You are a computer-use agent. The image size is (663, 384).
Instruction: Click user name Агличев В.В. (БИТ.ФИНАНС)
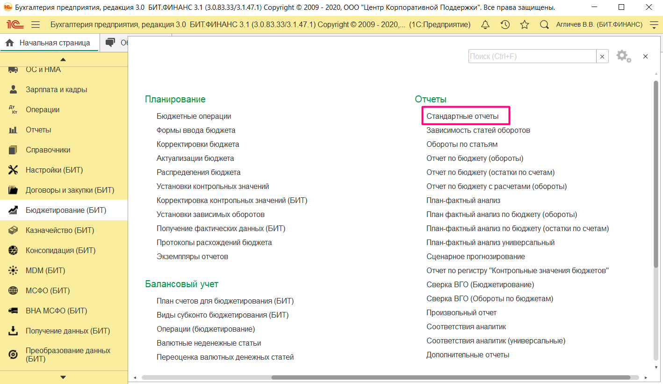click(599, 25)
